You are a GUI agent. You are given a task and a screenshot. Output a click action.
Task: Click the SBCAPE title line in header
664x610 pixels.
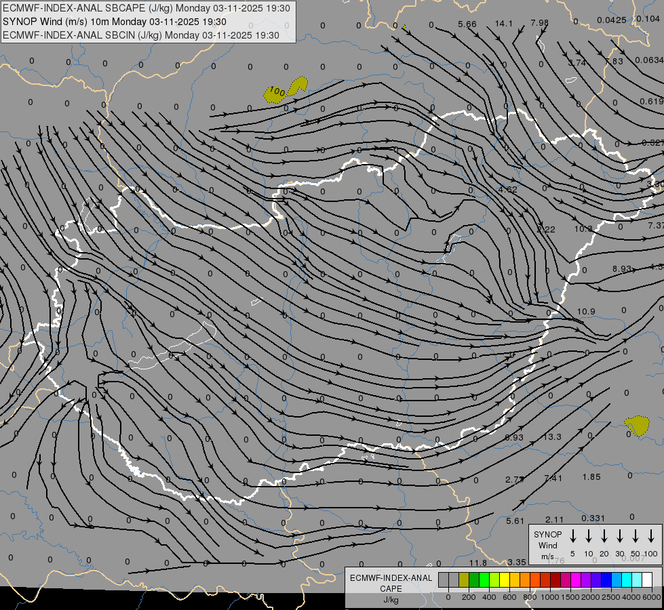[147, 8]
